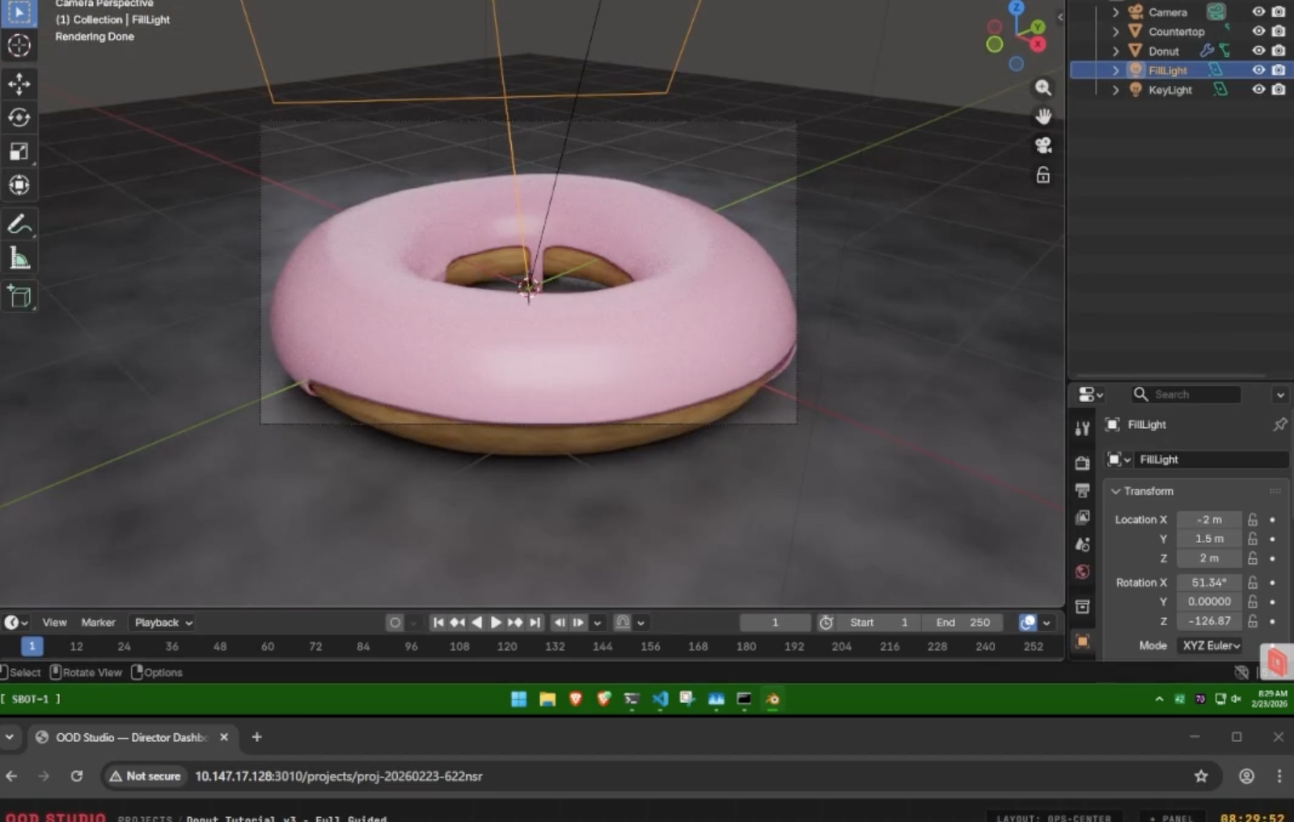Toggle camera view with camera icon
Viewport: 1294px width, 822px height.
coord(1043,146)
